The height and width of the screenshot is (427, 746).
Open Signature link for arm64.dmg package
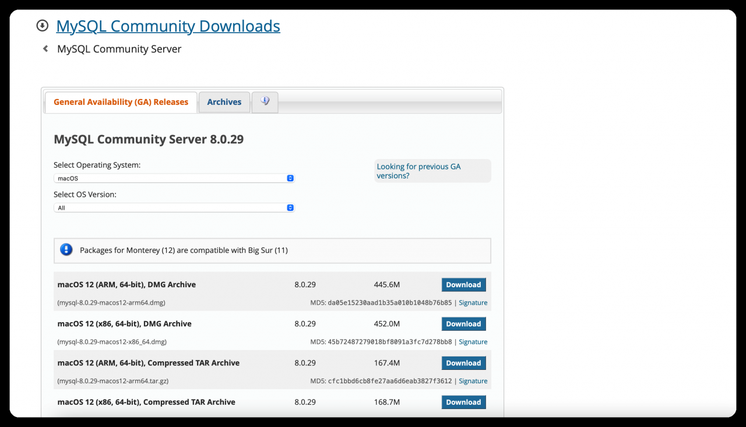click(x=473, y=303)
